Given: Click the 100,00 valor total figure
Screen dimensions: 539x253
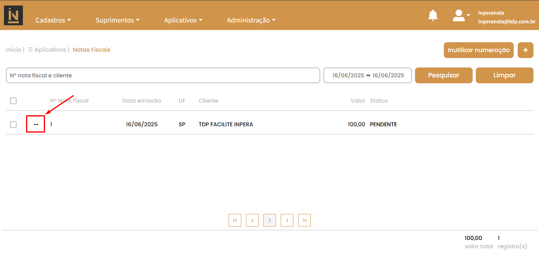Looking at the screenshot, I should (x=473, y=238).
